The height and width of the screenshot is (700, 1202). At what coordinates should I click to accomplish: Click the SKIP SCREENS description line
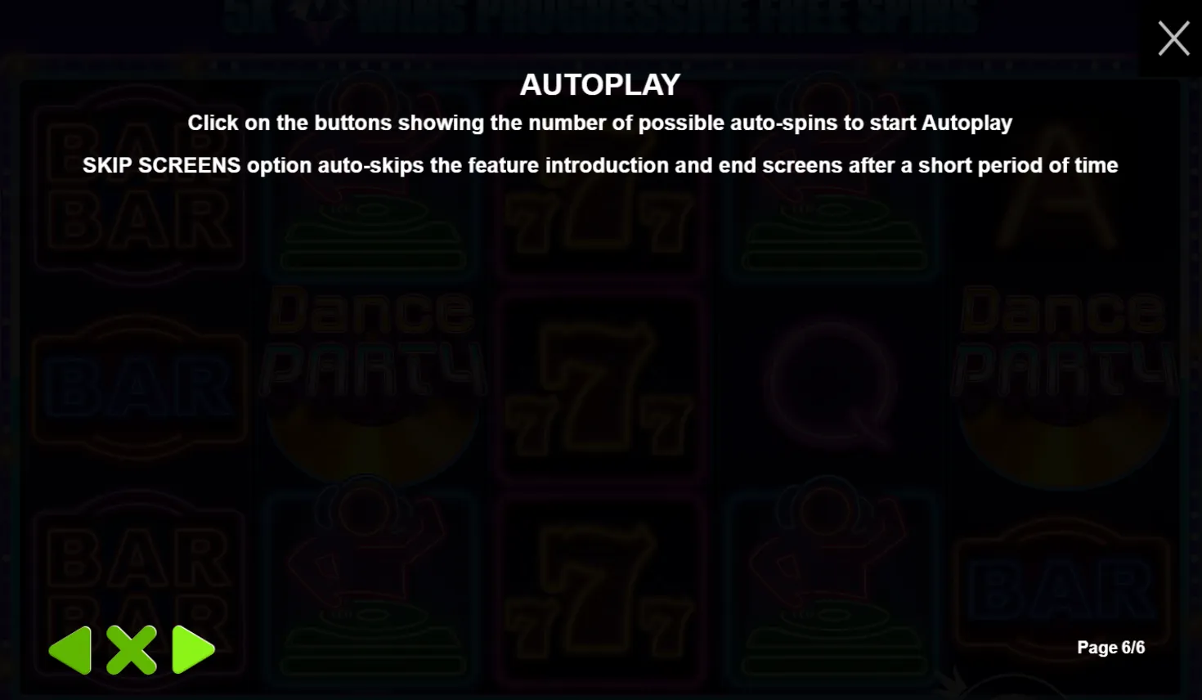[600, 165]
